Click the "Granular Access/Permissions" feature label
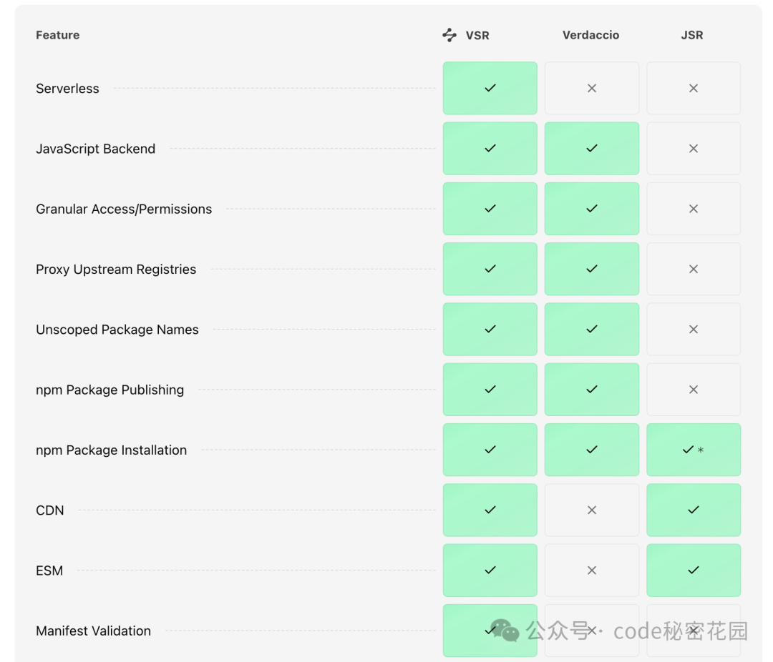The height and width of the screenshot is (662, 773). point(124,209)
